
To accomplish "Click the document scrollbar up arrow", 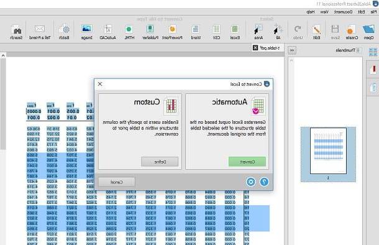I will (x=3, y=55).
